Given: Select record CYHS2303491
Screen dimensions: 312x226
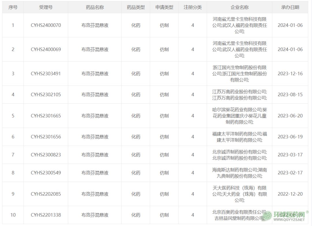Looking at the screenshot, I should click(x=46, y=74).
